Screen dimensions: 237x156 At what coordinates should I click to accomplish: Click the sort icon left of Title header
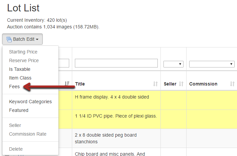pyautogui.click(x=67, y=84)
